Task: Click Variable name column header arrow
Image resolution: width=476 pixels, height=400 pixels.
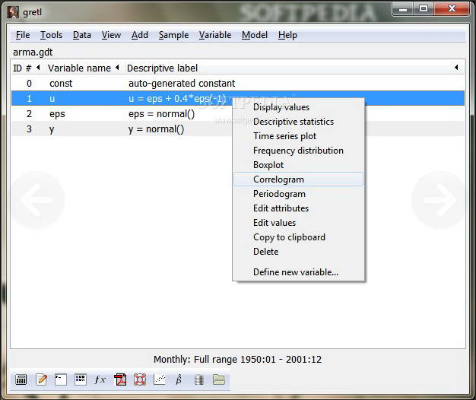Action: point(117,68)
